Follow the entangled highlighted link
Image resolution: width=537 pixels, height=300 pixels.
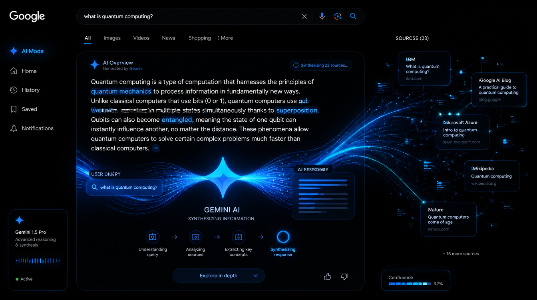[177, 120]
